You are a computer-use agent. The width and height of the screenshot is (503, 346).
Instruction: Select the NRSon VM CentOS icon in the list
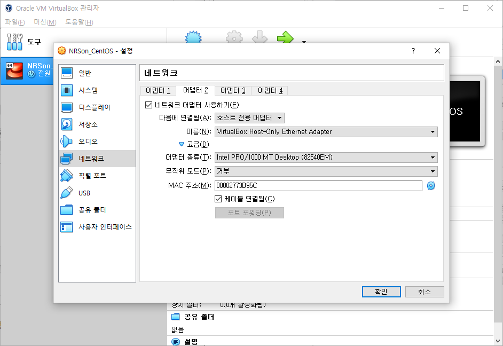tap(14, 70)
